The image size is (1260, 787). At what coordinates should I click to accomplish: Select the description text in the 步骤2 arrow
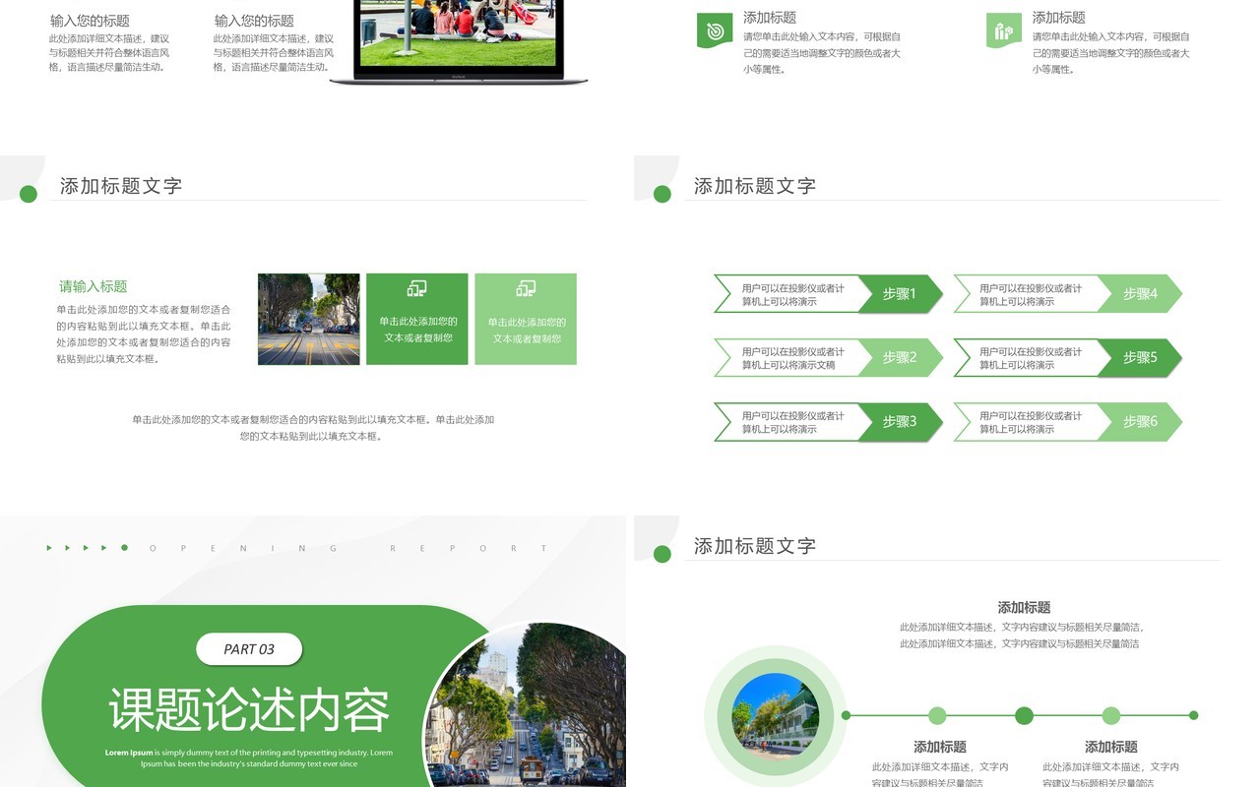tap(793, 358)
